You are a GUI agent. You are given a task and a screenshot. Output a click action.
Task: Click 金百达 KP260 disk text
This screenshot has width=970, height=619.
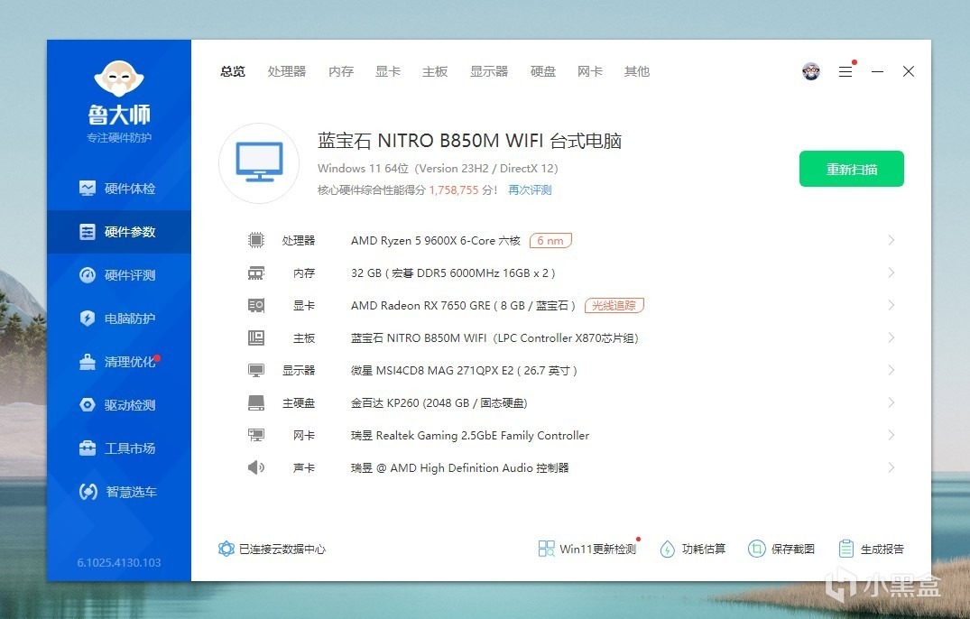click(x=439, y=403)
